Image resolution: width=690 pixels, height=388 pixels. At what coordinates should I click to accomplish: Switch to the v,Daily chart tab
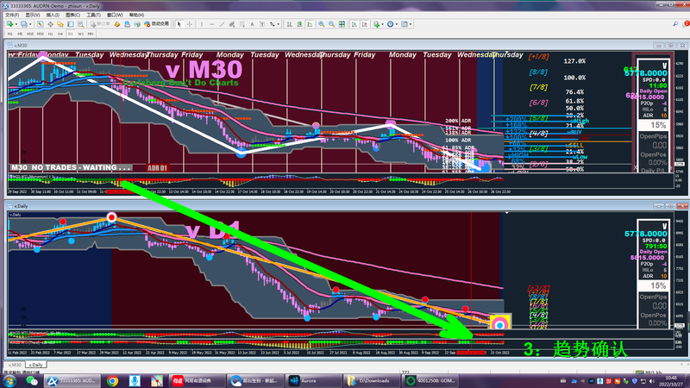tap(35, 365)
